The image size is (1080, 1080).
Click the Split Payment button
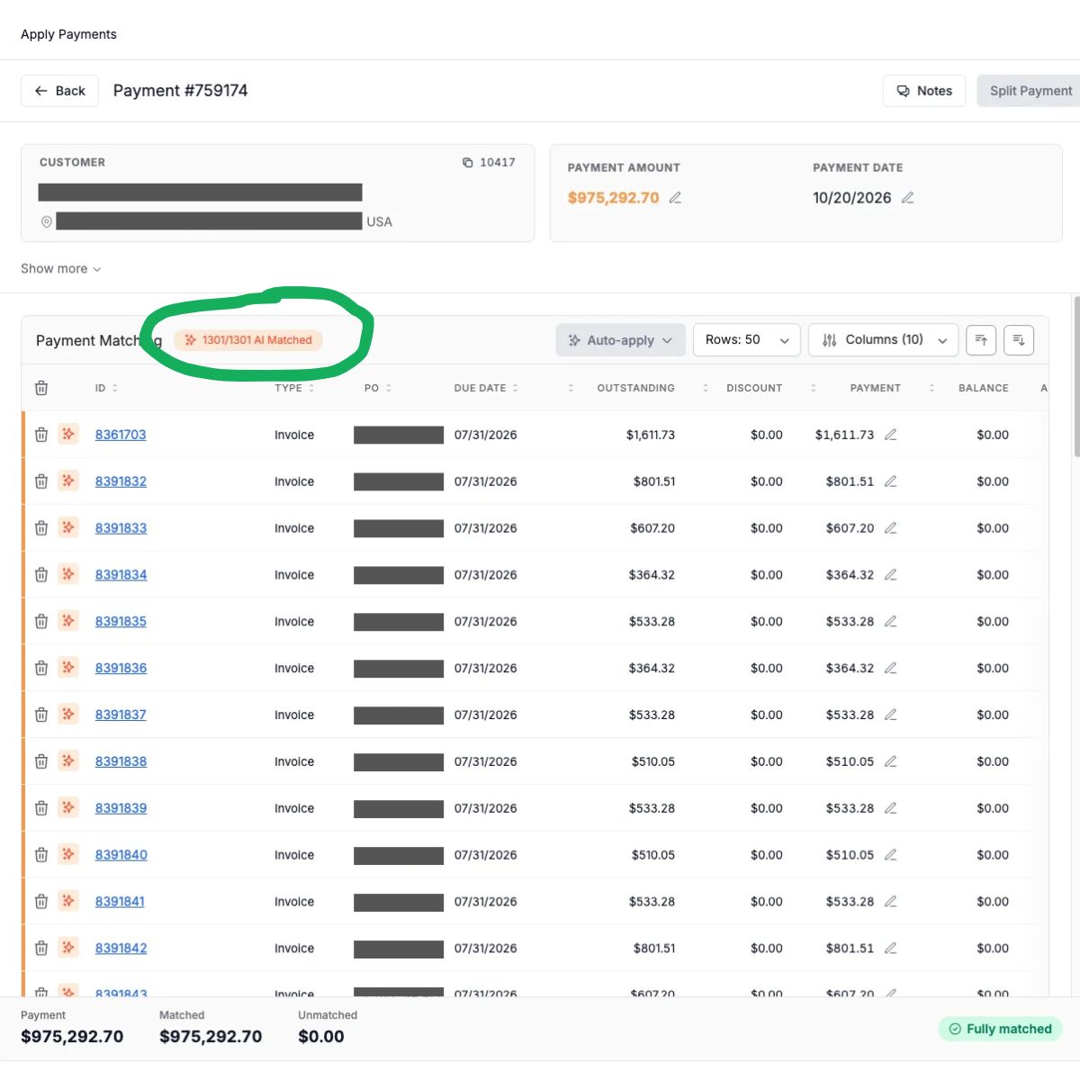tap(1030, 91)
